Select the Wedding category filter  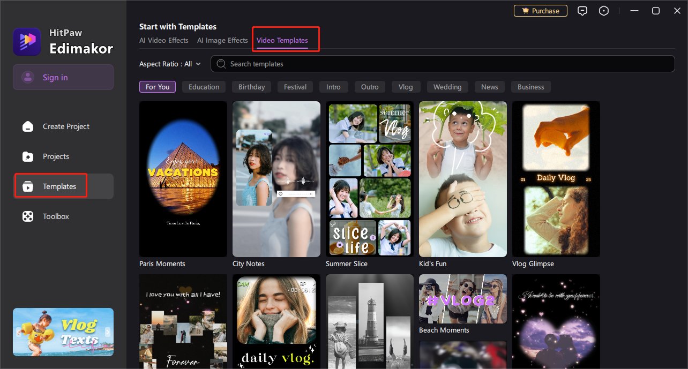coord(447,87)
